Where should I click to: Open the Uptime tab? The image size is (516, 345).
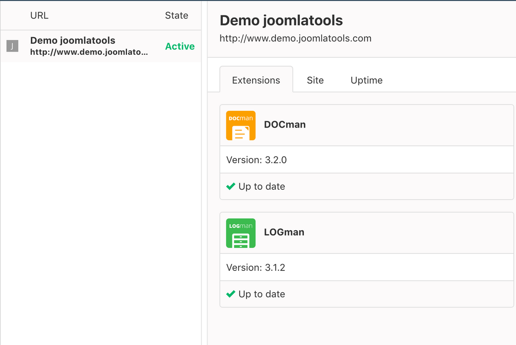(366, 80)
